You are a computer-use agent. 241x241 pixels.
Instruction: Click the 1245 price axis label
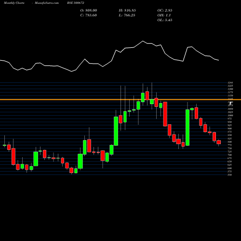coord(230,83)
